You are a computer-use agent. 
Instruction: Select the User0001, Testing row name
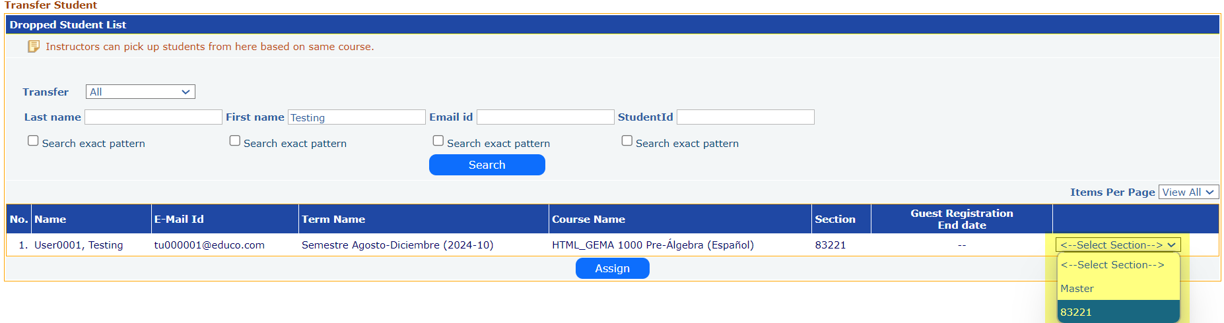pyautogui.click(x=79, y=245)
